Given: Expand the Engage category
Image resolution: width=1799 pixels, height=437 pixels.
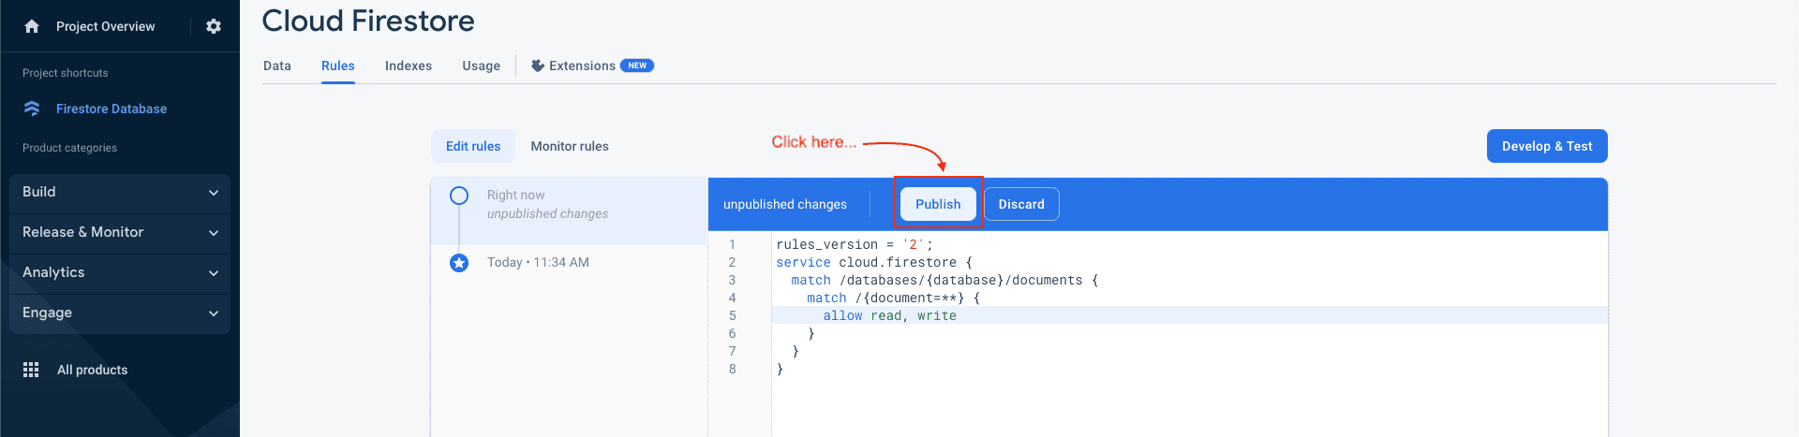Looking at the screenshot, I should pyautogui.click(x=120, y=313).
